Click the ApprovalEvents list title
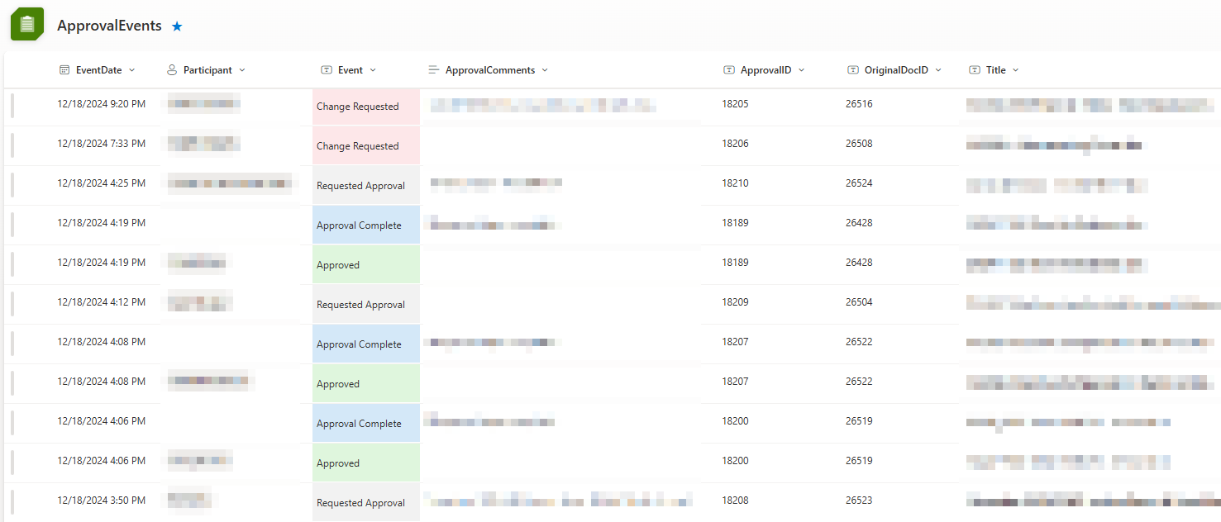1221x522 pixels. (109, 26)
